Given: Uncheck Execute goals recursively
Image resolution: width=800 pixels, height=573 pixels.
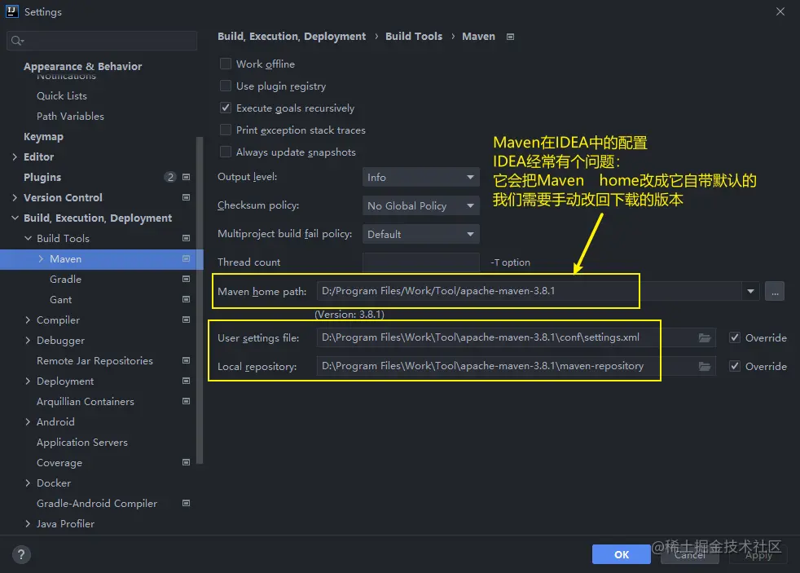Looking at the screenshot, I should (x=226, y=108).
